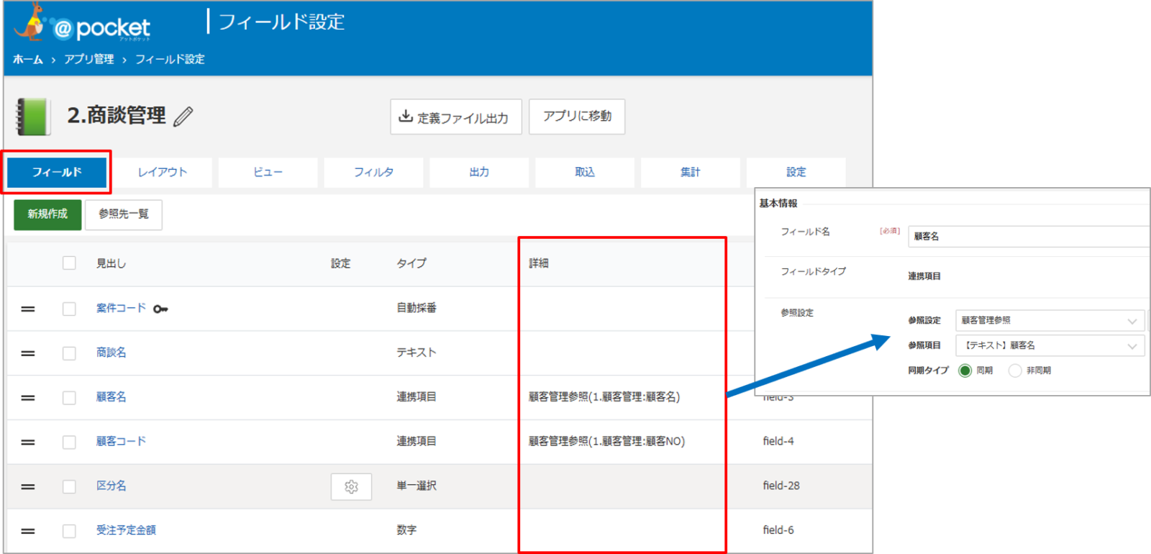Select the 非同期 radio button
The width and height of the screenshot is (1151, 554).
coord(1015,371)
